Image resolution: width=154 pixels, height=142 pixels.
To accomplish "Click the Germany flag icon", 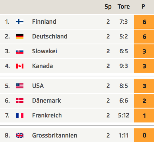I will click(20, 36).
